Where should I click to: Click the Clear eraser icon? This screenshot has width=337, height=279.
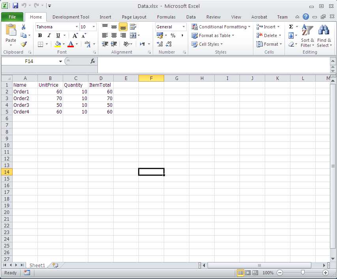tap(291, 44)
